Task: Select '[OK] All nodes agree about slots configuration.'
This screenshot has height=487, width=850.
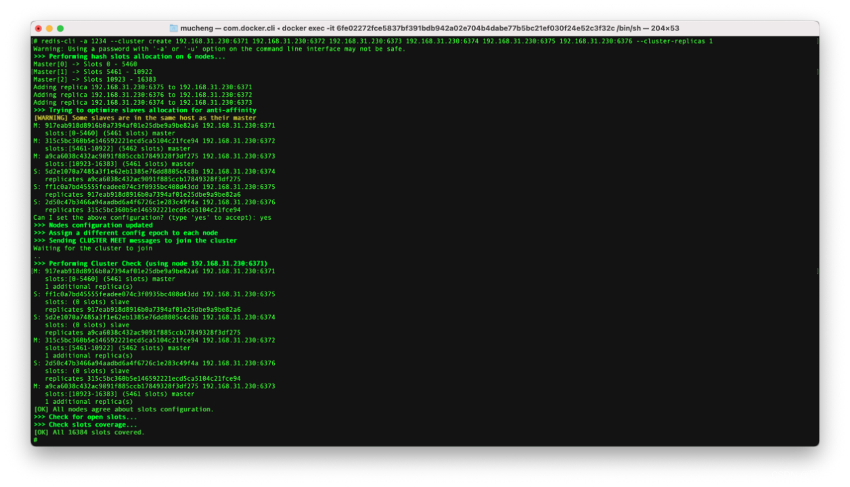Action: tap(124, 409)
